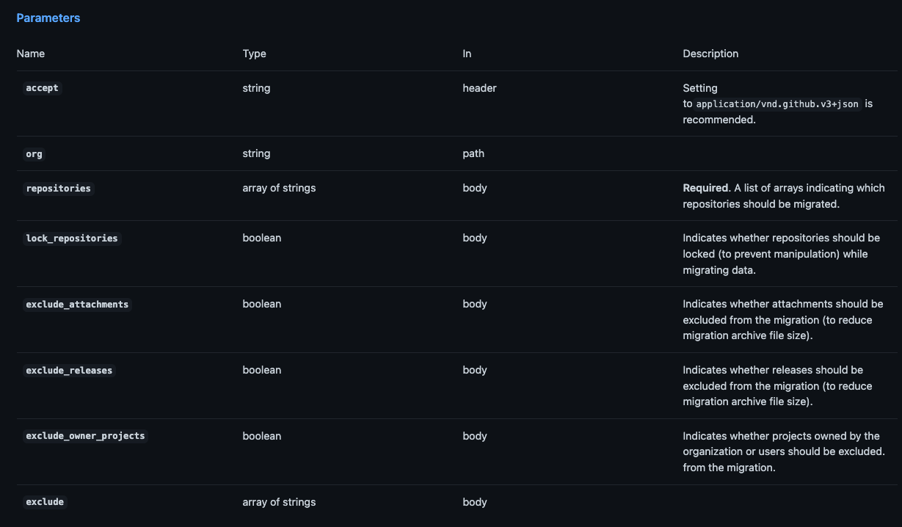Screen dimensions: 902x527
Task: Click the org parameter name
Action: [x=34, y=154]
